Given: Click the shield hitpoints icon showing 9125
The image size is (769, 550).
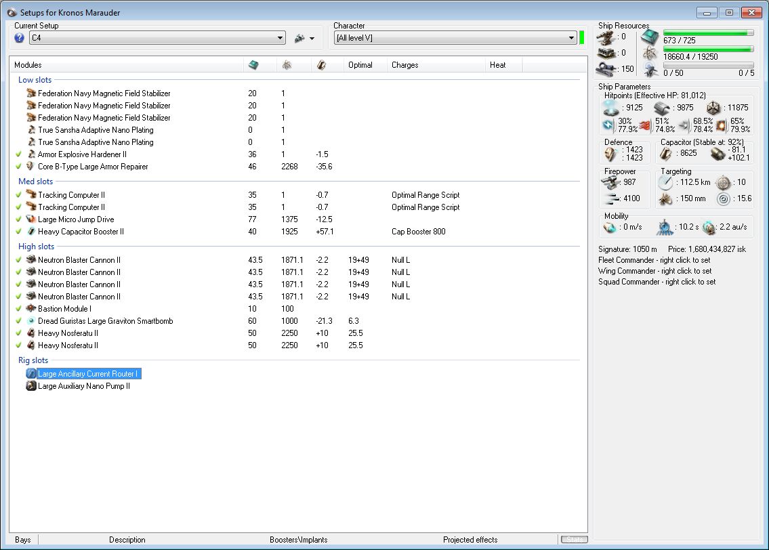Looking at the screenshot, I should [x=610, y=107].
